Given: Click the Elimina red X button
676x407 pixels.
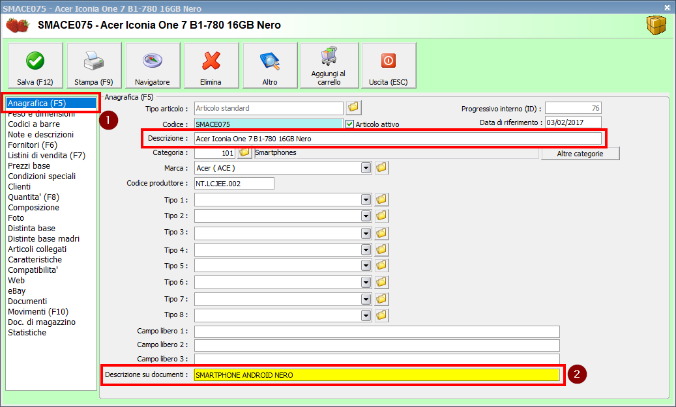Looking at the screenshot, I should (211, 66).
